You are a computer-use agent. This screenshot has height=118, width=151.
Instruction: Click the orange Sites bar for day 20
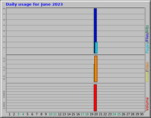(96, 69)
